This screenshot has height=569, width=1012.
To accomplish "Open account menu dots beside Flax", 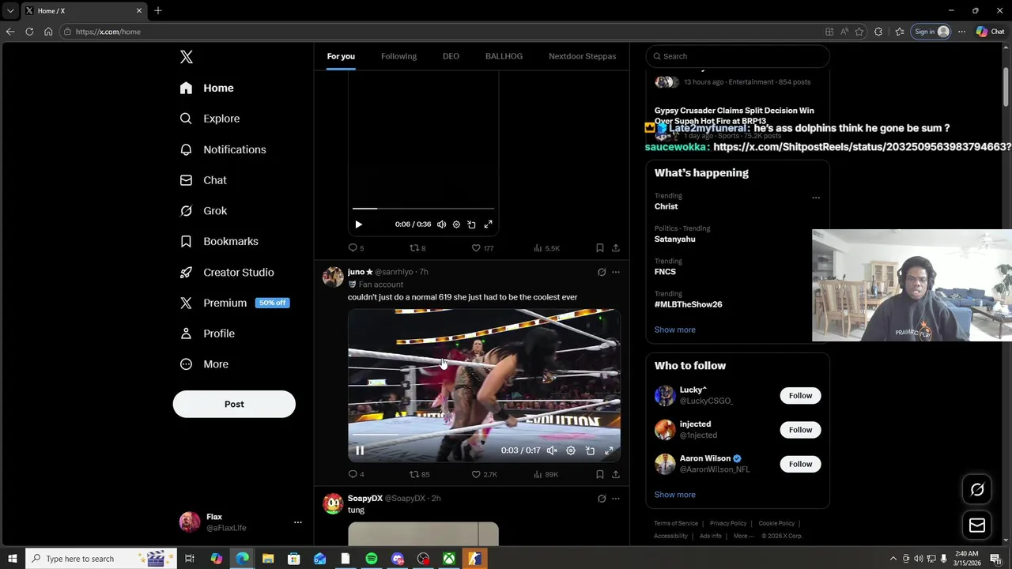I will click(x=298, y=522).
